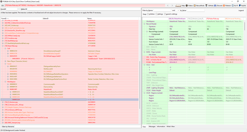
Task: Sort by the FormID column header
Action: pyautogui.click(x=22, y=18)
